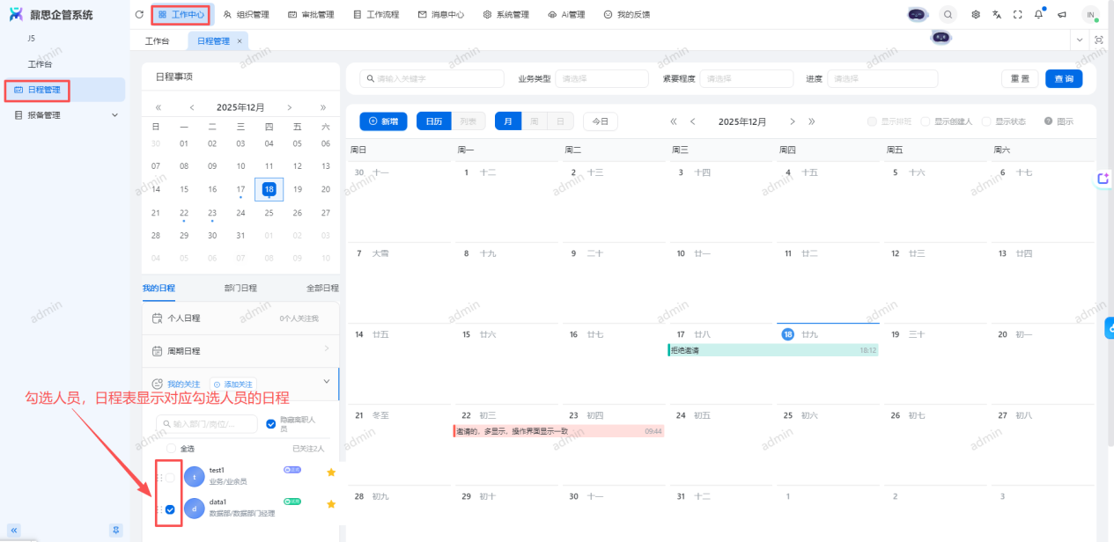This screenshot has width=1114, height=542.
Task: Check the box beside test1
Action: pyautogui.click(x=170, y=477)
